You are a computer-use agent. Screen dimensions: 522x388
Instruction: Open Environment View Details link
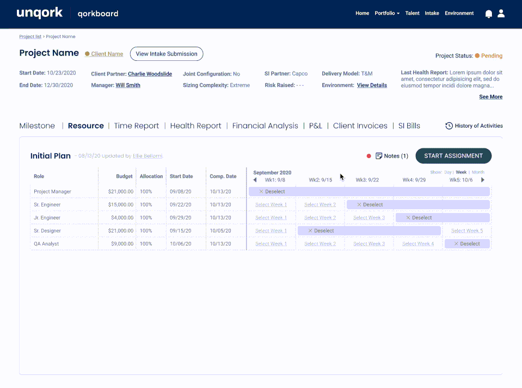point(372,85)
